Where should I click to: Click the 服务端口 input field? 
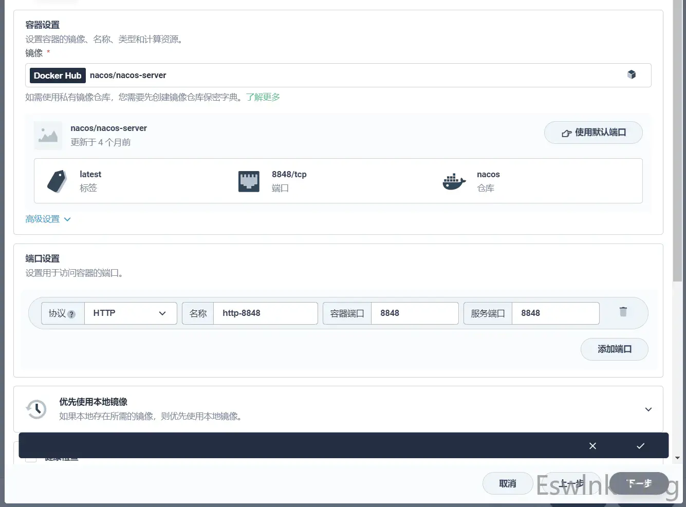tap(555, 313)
